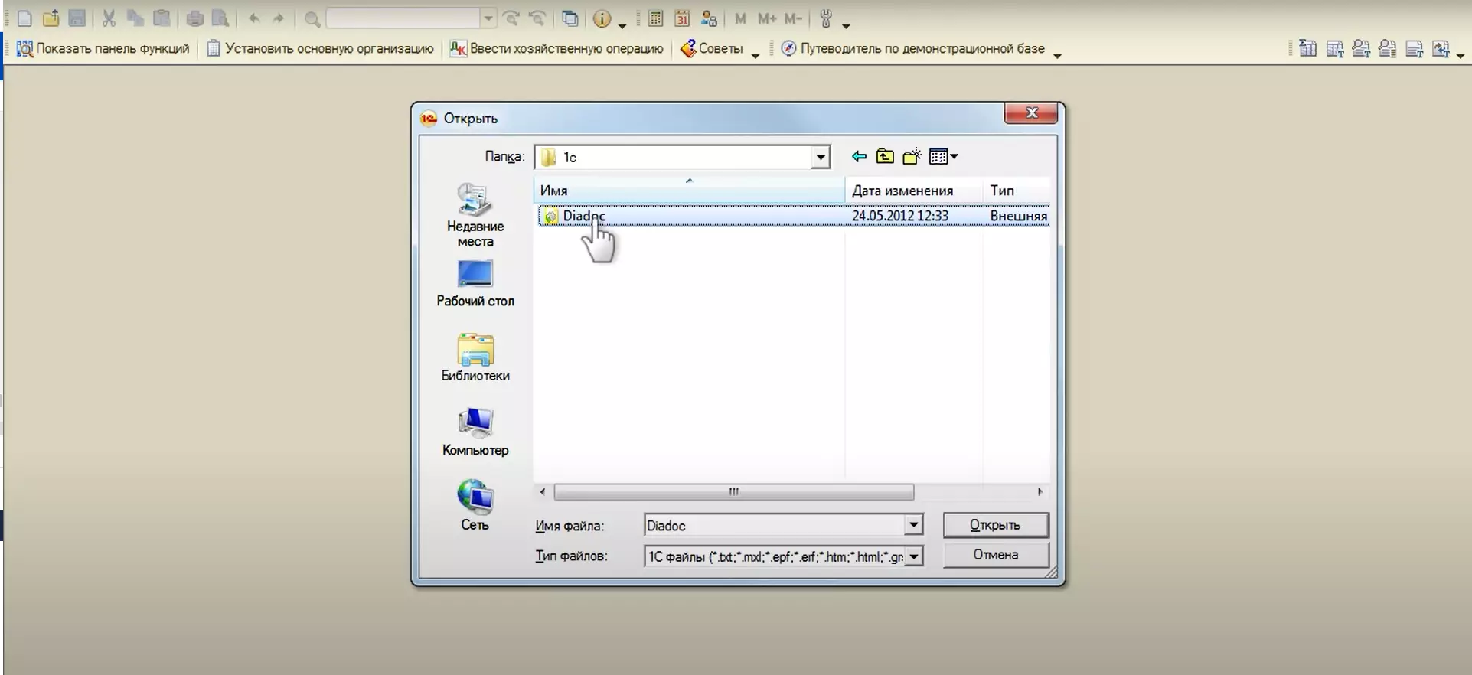
Task: Click the table with T icon at right
Action: tap(1335, 49)
